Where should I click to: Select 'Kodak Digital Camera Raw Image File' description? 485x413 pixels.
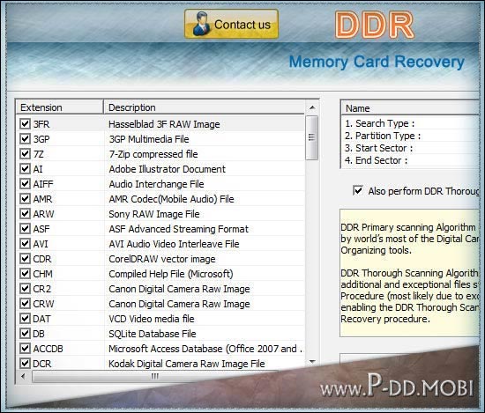coord(187,364)
